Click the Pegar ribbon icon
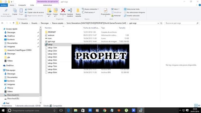 click(21, 11)
